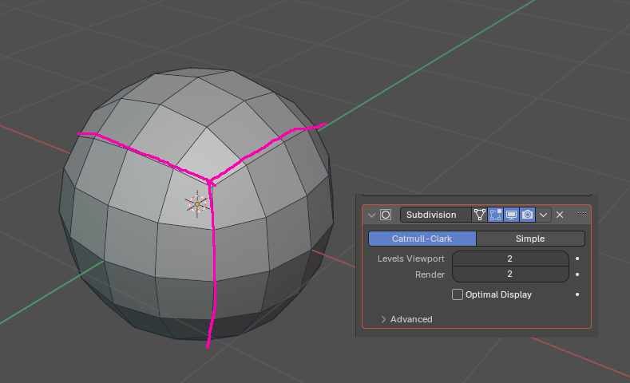The image size is (630, 383).
Task: Click the Render levels value field
Action: tap(510, 274)
